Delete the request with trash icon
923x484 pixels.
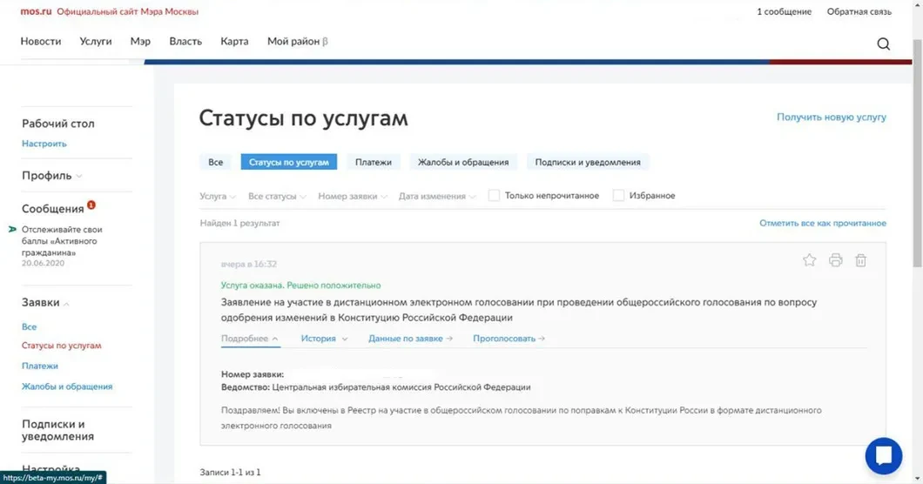click(x=860, y=260)
